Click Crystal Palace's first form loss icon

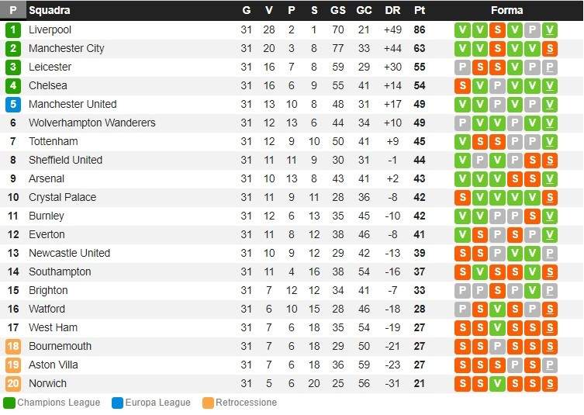(462, 197)
